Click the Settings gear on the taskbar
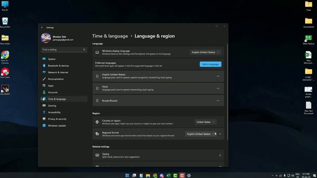The image size is (317, 178). (189, 176)
